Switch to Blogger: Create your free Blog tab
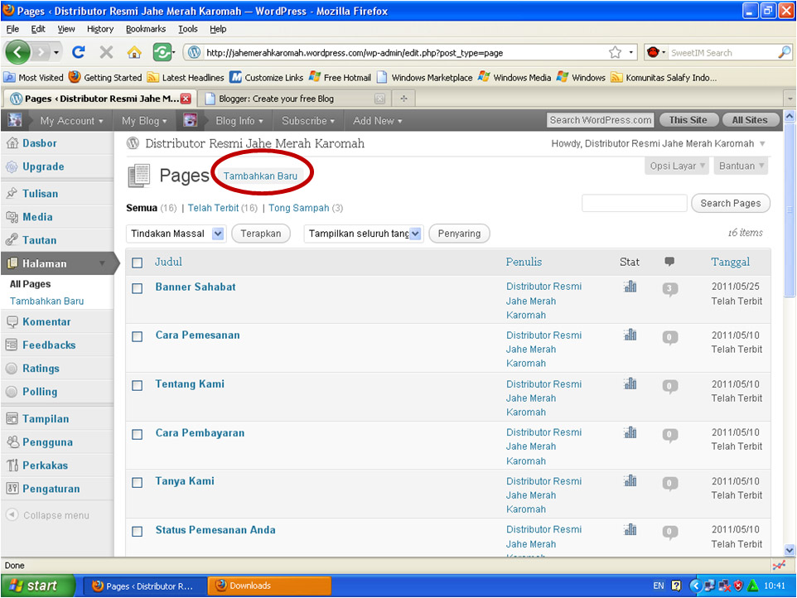Image resolution: width=797 pixels, height=598 pixels. click(294, 99)
